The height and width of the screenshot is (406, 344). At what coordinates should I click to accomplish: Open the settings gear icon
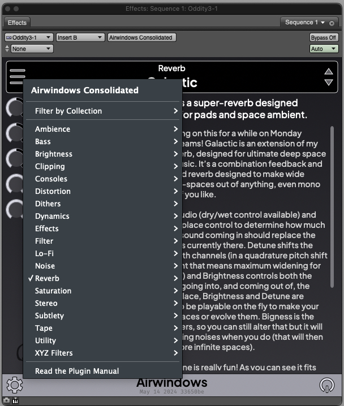pyautogui.click(x=15, y=385)
